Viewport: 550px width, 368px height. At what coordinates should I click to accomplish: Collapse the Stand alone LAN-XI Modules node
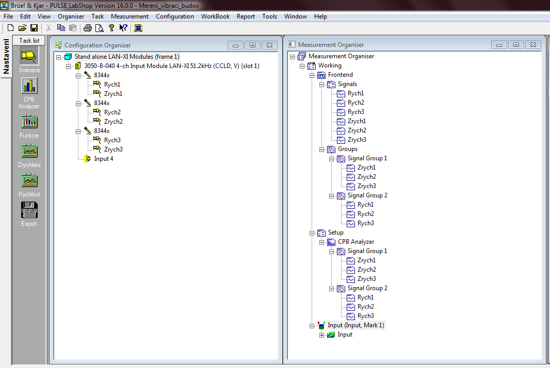[59, 57]
